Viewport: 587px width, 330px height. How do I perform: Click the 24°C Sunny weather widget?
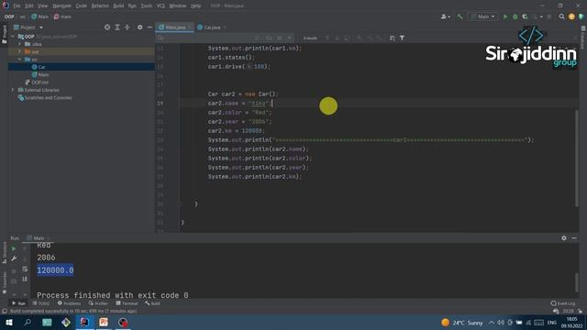click(x=462, y=323)
